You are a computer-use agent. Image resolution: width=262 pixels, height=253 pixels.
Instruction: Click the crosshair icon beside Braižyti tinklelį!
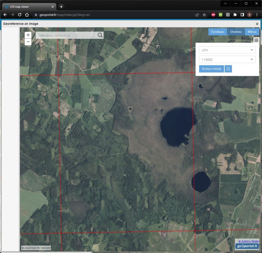click(x=228, y=69)
